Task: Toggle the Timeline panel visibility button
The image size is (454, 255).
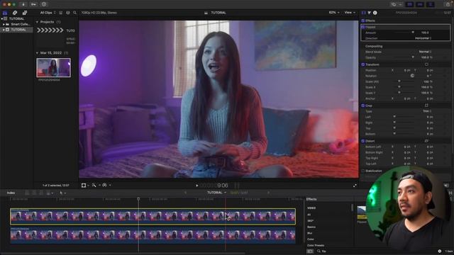Action: [x=420, y=4]
